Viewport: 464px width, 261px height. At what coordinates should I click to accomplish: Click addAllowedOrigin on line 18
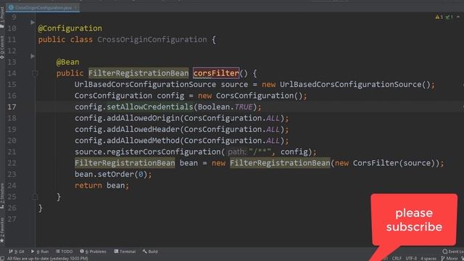[x=143, y=118]
